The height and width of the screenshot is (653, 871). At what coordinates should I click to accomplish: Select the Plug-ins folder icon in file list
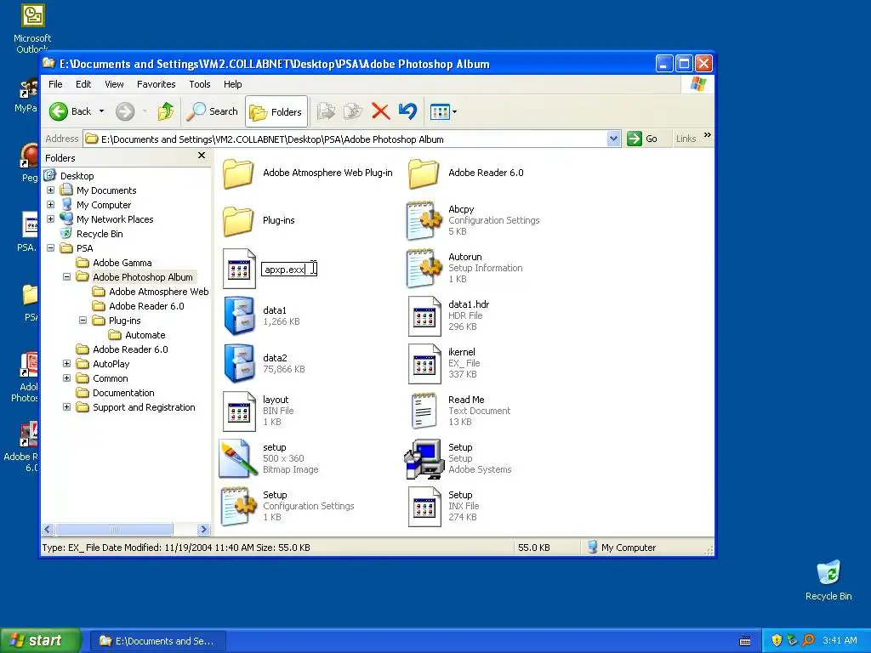click(239, 221)
